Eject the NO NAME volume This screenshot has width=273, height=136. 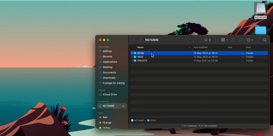[x=123, y=106]
